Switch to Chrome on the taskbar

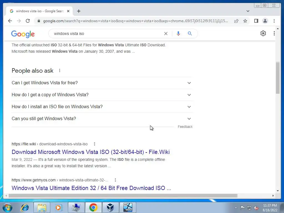point(93,207)
